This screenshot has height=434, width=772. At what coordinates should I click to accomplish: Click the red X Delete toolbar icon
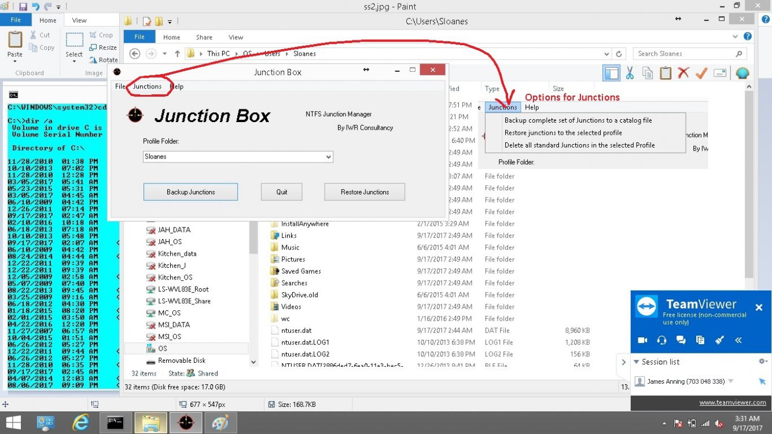tap(683, 73)
